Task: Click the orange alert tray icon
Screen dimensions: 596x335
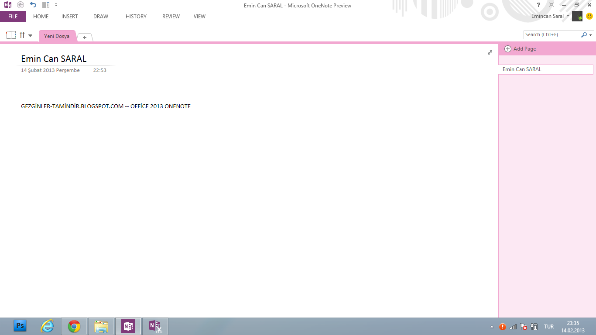Action: point(503,326)
